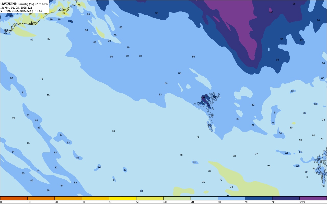Viewport: 327px width, 204px height.
Task: Click the golden 30–40 legend swatch
Action: click(95, 198)
